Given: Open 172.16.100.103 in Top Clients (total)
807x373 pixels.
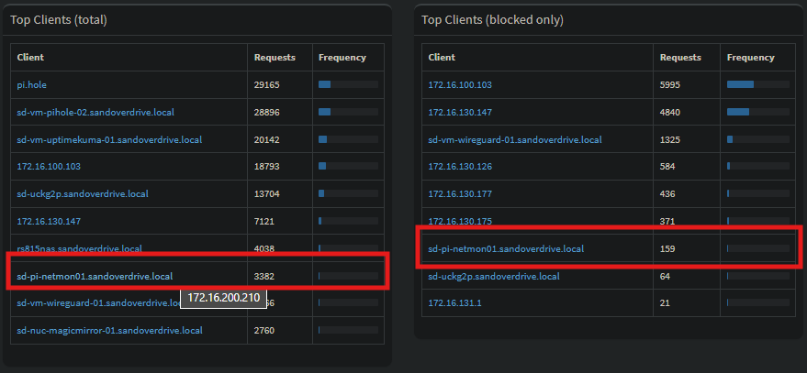Looking at the screenshot, I should click(49, 167).
